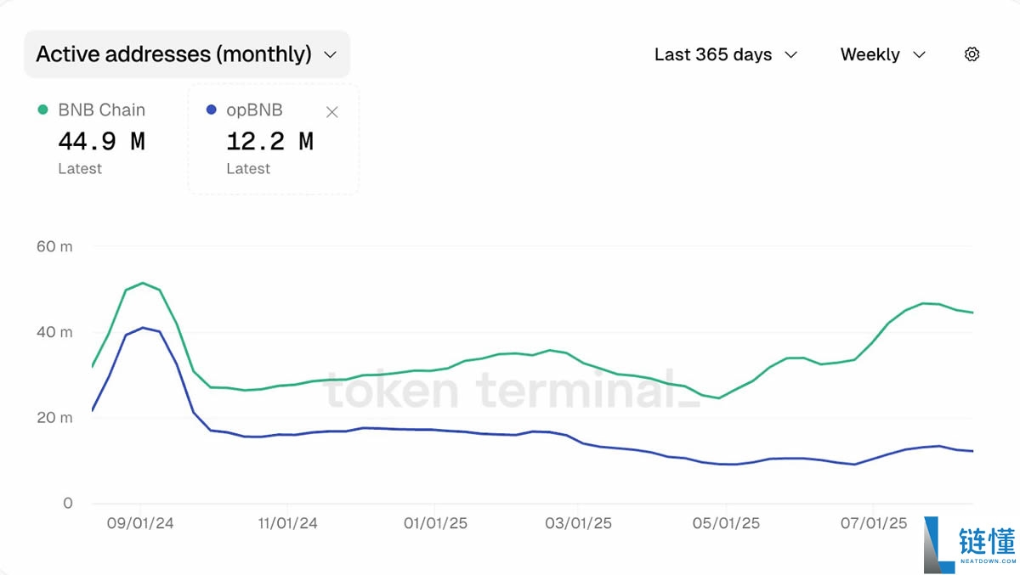This screenshot has height=575, width=1020.
Task: Click the blue opBNB legend dot
Action: coord(212,110)
